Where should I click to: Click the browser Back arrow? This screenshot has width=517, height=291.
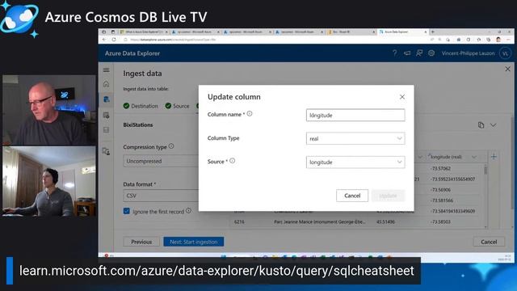pyautogui.click(x=104, y=40)
